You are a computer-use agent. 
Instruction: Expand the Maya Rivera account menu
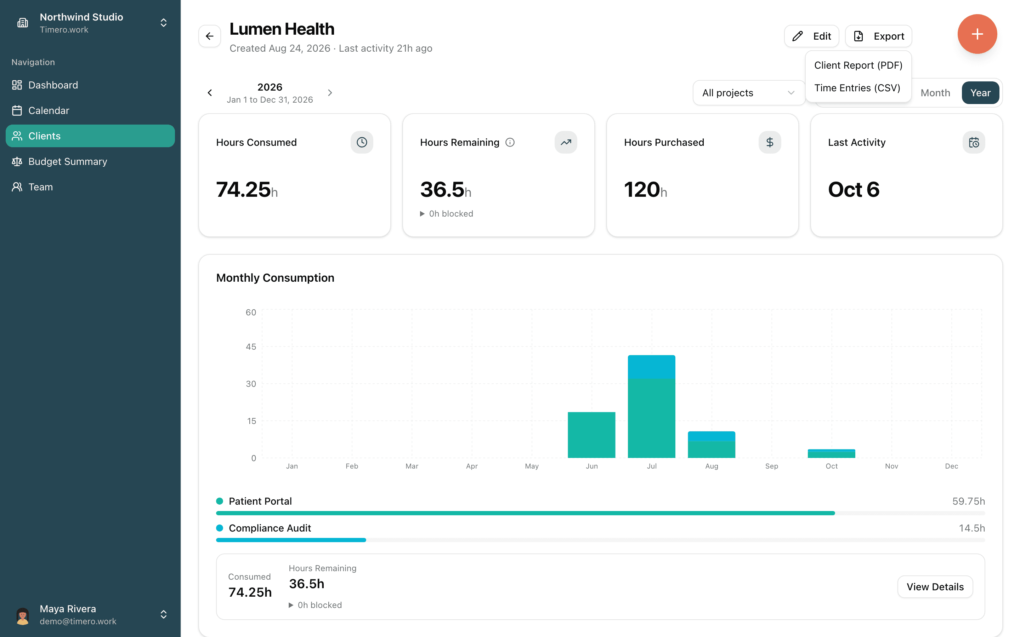(164, 615)
